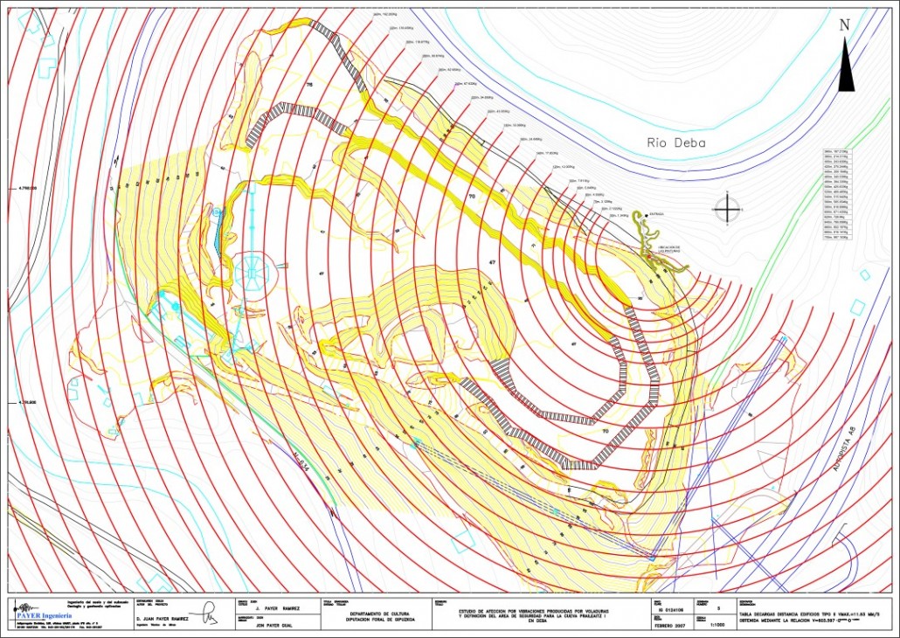Click the 'JON PAYER GUAL' name cell
Image resolution: width=900 pixels, height=638 pixels.
point(275,624)
